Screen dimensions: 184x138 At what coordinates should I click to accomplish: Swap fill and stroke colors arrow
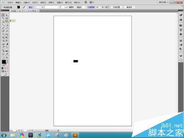point(7,60)
